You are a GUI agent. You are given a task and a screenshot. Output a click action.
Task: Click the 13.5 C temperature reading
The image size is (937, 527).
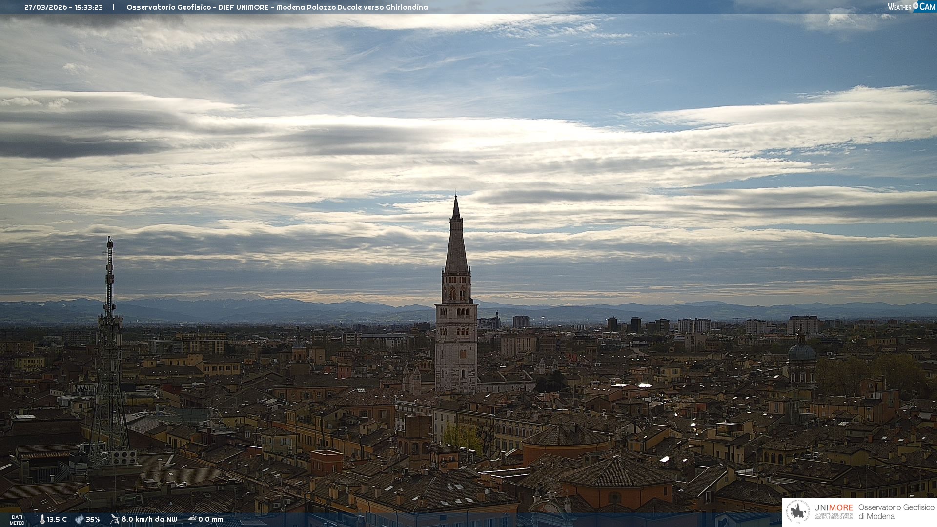[57, 519]
